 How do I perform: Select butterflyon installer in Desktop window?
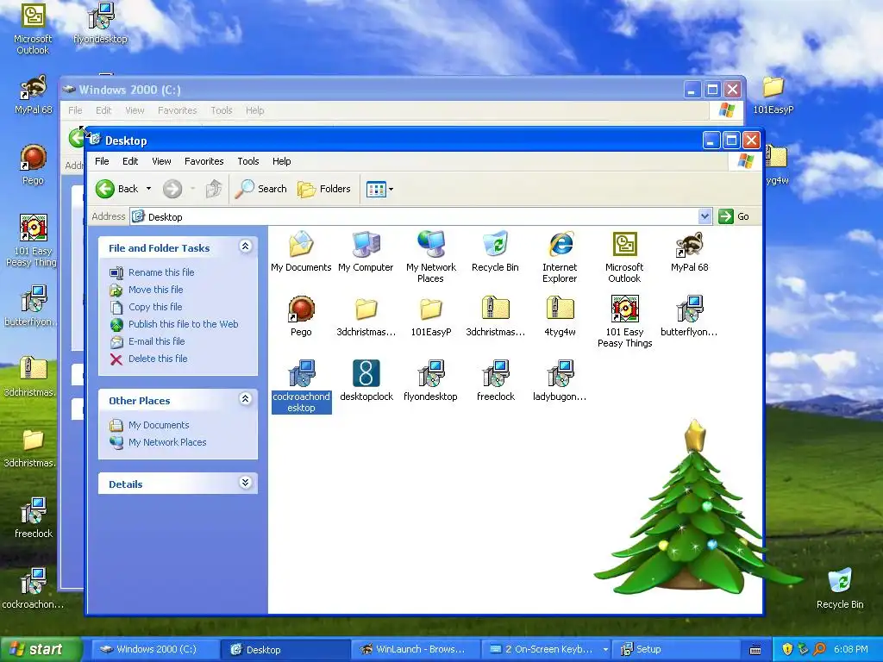click(689, 316)
